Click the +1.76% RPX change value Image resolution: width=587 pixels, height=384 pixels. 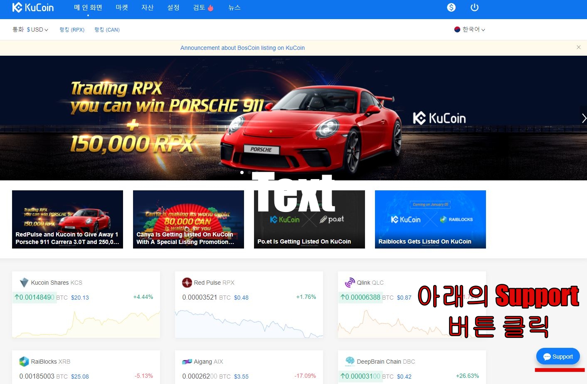306,297
